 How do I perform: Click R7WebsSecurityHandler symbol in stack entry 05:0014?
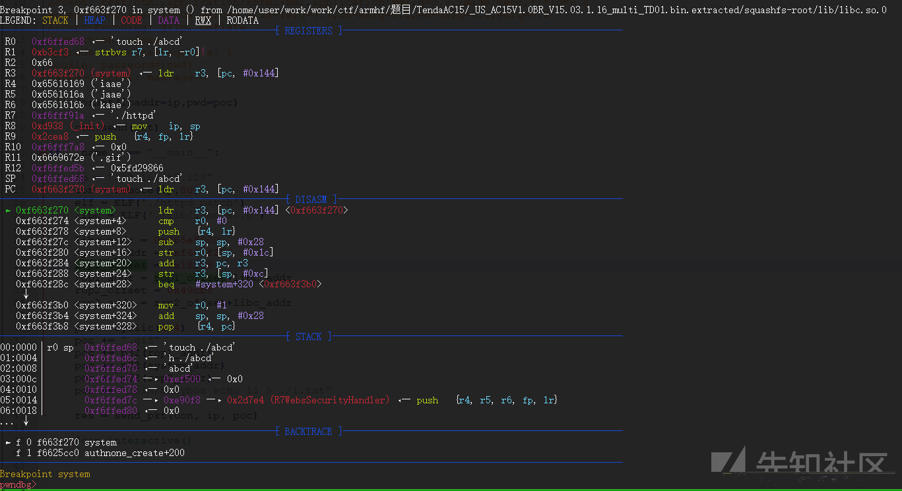click(x=330, y=400)
